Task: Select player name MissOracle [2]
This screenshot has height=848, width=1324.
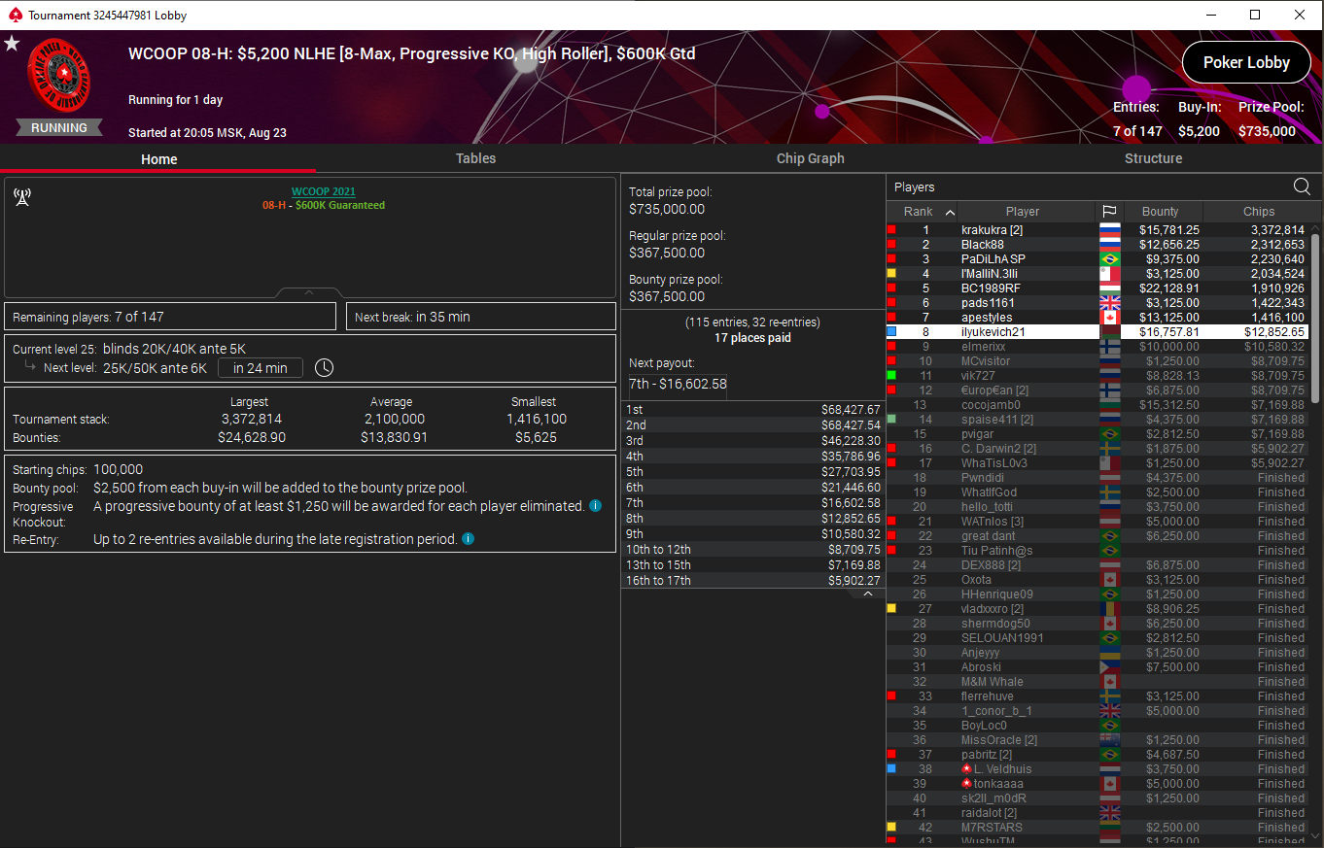Action: click(x=999, y=740)
